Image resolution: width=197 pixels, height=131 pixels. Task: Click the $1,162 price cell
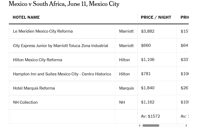pyautogui.click(x=148, y=102)
